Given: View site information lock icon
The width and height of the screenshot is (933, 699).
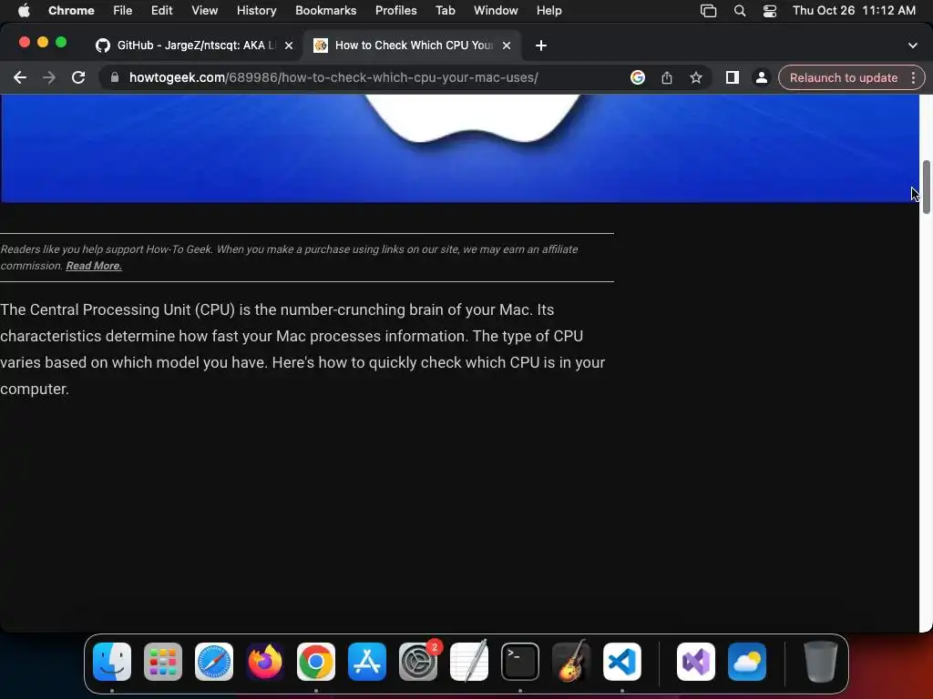Looking at the screenshot, I should [x=115, y=77].
